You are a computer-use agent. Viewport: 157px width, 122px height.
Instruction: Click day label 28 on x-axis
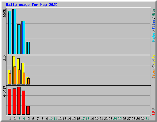pyautogui.click(x=133, y=119)
